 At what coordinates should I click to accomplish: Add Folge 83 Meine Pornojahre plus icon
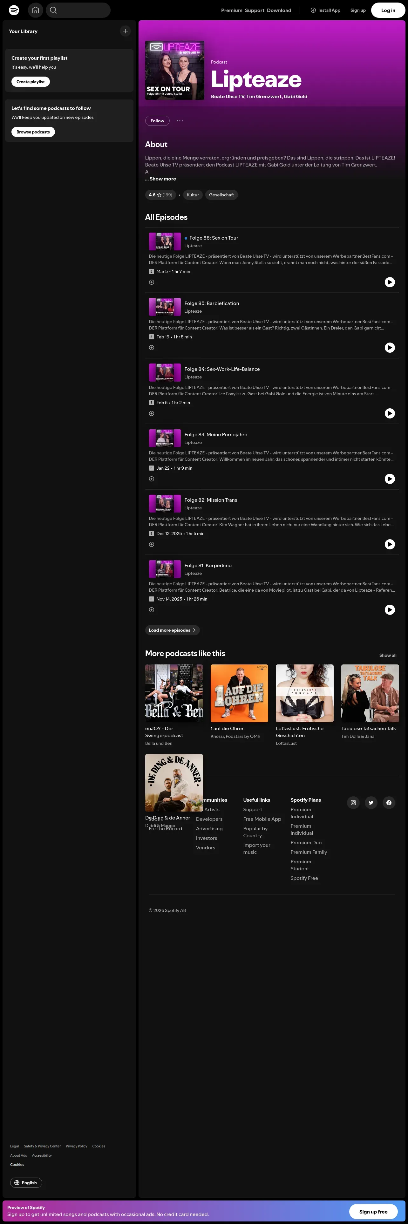coord(152,479)
